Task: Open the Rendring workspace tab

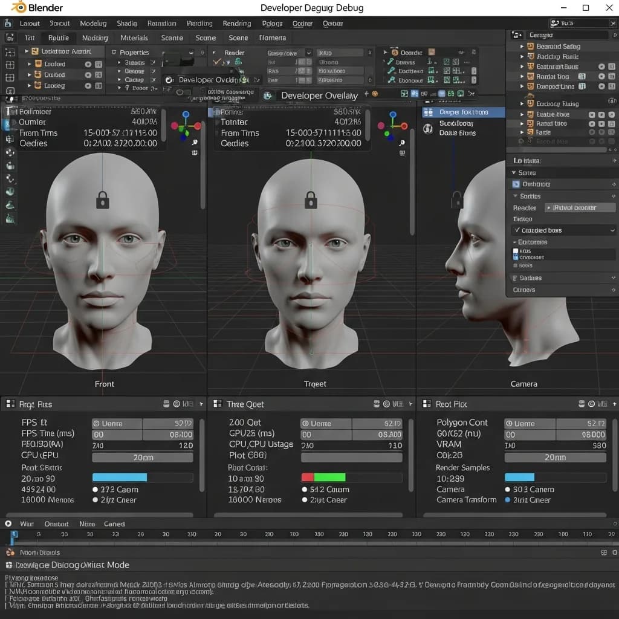Action: tap(236, 24)
